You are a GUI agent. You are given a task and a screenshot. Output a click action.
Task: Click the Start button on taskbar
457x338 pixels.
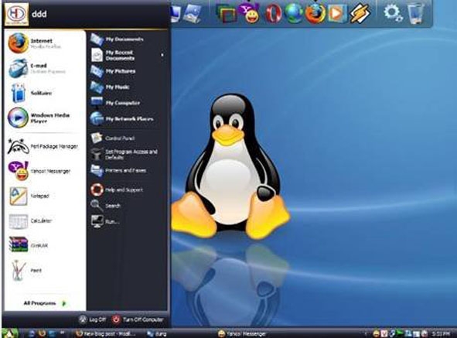coord(10,333)
